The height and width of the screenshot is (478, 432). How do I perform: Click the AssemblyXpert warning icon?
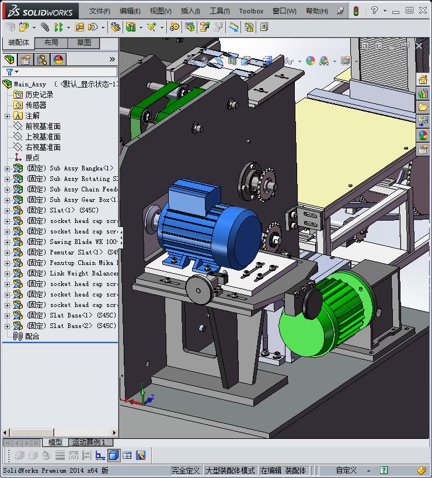pyautogui.click(x=249, y=27)
